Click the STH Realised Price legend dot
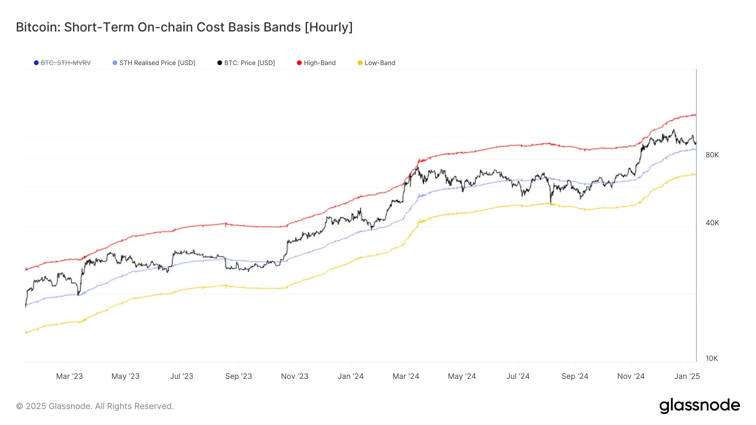Screen dimensions: 756x425 (x=115, y=63)
